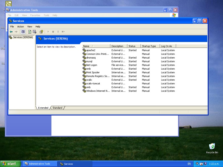This screenshot has height=167, width=223.
Task: Open the Tools menu in Administrative Tools
Action: 46,15
